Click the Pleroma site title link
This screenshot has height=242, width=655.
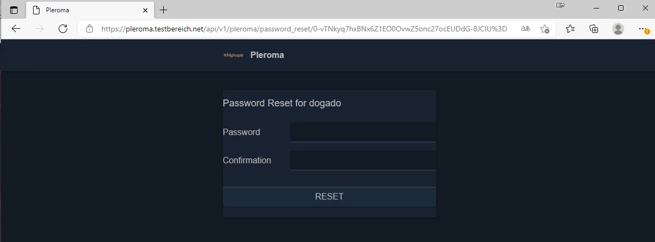(267, 55)
